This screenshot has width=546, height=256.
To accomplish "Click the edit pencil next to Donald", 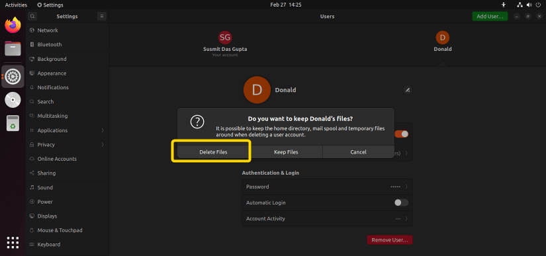I will [x=408, y=90].
